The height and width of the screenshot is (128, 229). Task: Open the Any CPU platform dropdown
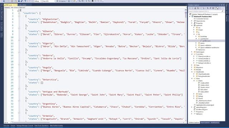(49, 1)
